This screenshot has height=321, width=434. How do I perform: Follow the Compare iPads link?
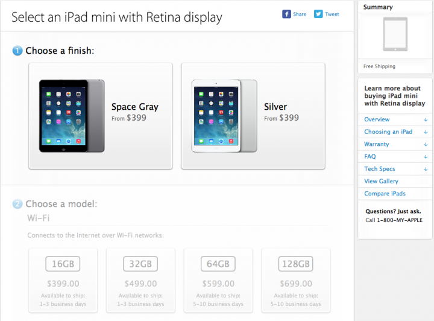coord(385,194)
